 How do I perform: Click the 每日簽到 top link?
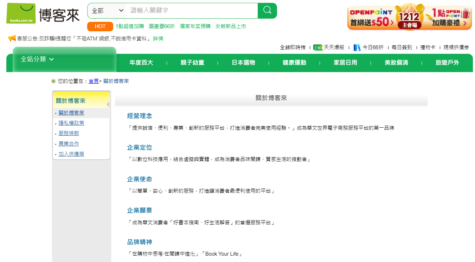coord(402,47)
